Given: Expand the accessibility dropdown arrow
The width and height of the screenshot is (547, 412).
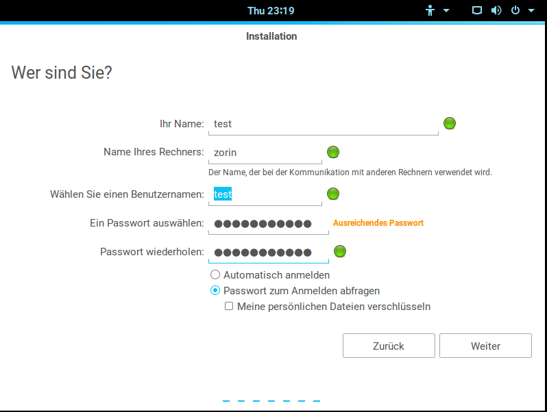Looking at the screenshot, I should point(446,11).
